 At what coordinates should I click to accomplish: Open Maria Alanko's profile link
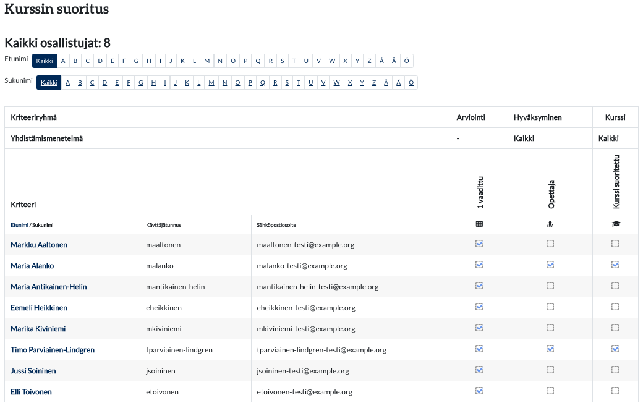coord(32,266)
